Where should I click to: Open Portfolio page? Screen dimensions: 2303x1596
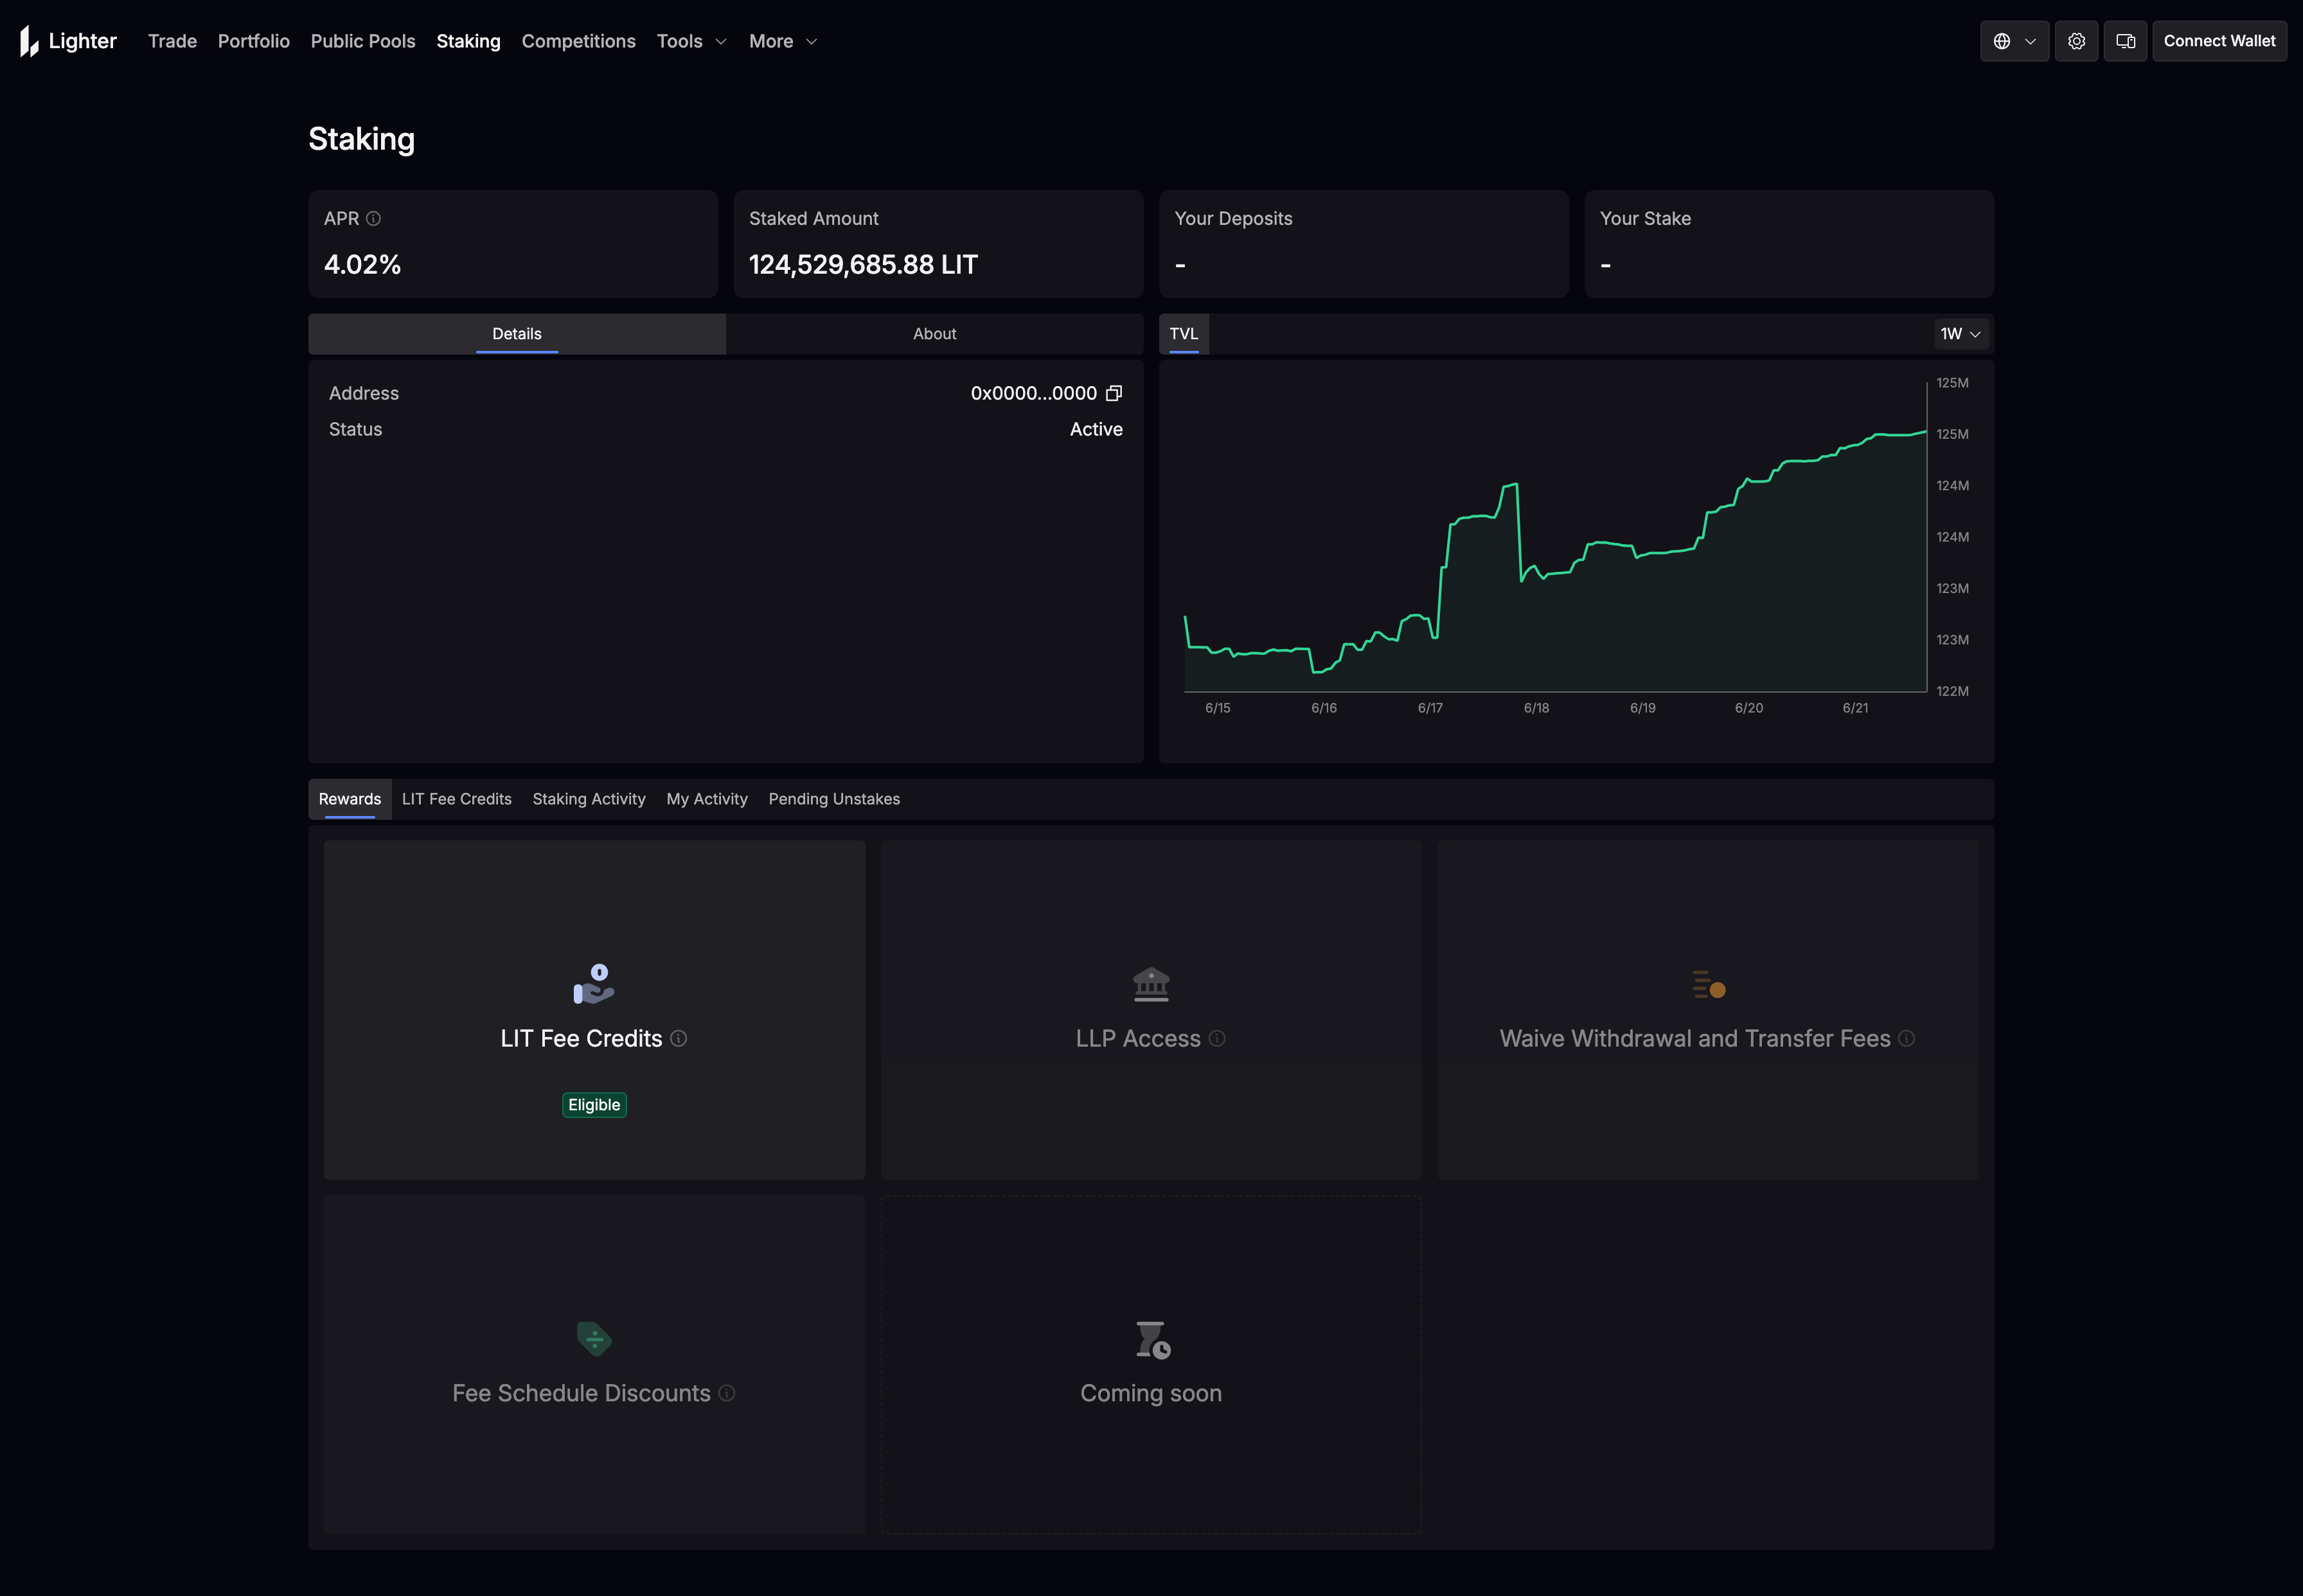click(254, 41)
